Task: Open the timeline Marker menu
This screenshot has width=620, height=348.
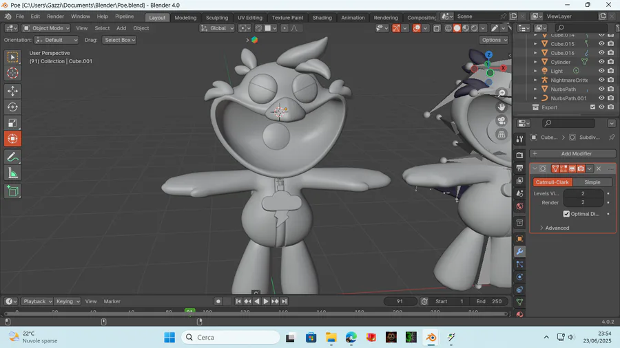Action: (112, 301)
